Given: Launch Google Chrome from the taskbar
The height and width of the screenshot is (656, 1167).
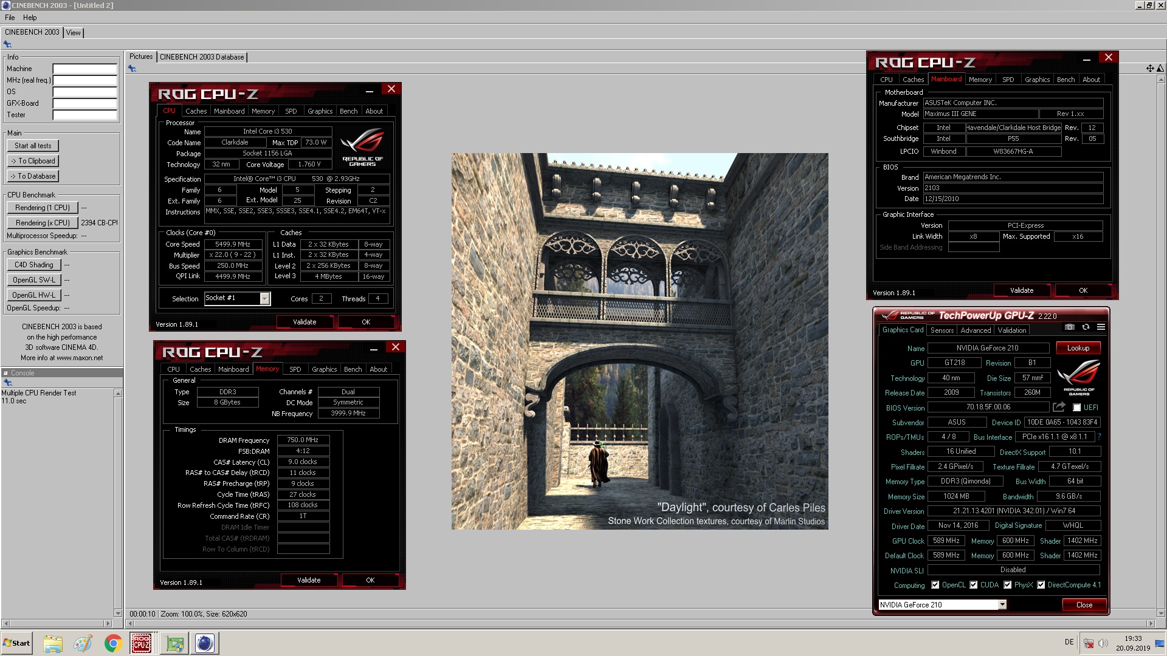Looking at the screenshot, I should coord(112,643).
